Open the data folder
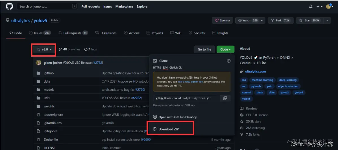Screen dimensions: 338x150 coord(47,81)
